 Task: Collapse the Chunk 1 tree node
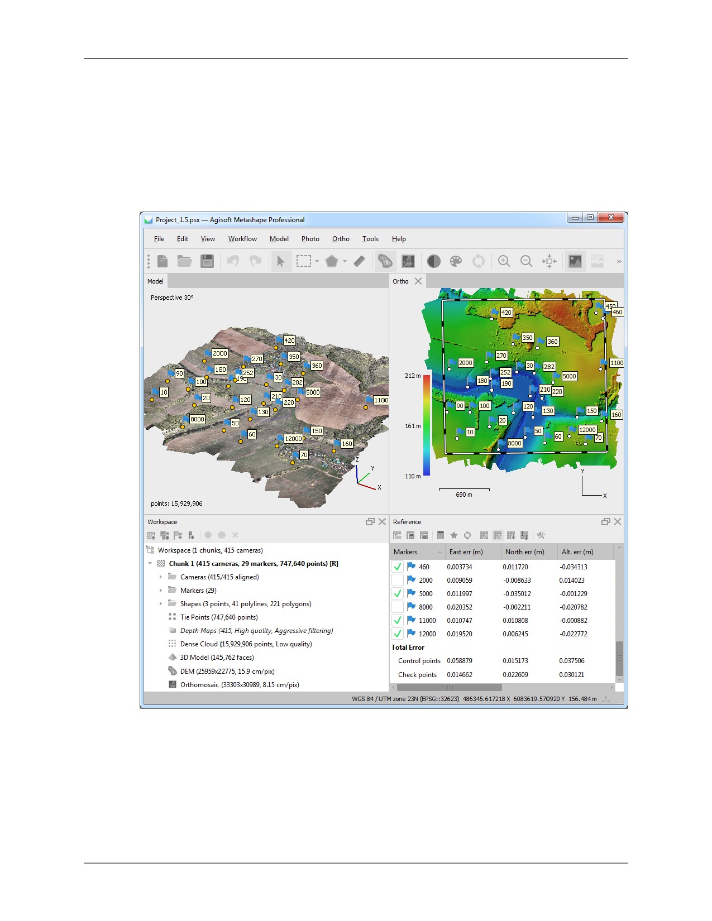(150, 564)
